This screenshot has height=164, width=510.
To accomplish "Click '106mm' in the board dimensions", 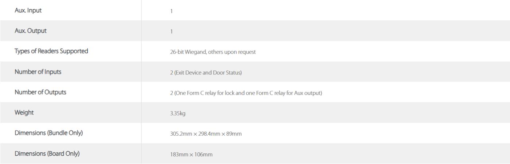I will pyautogui.click(x=205, y=154).
